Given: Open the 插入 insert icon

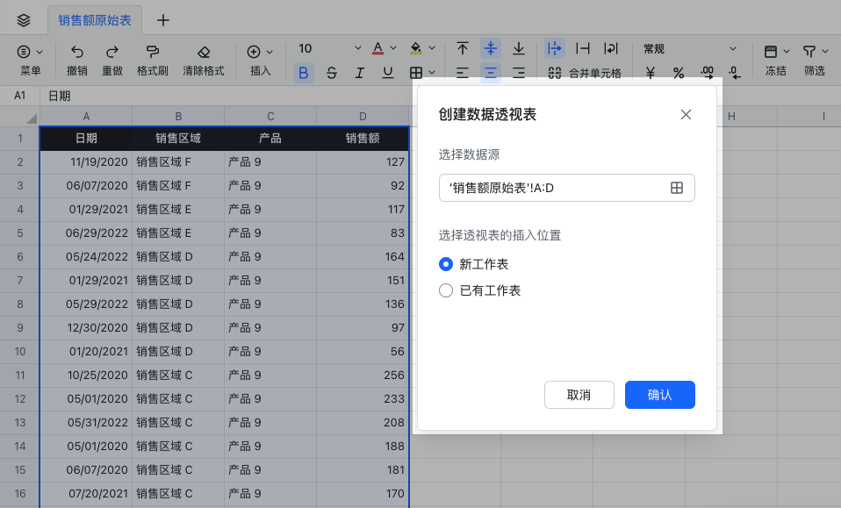Looking at the screenshot, I should click(254, 52).
